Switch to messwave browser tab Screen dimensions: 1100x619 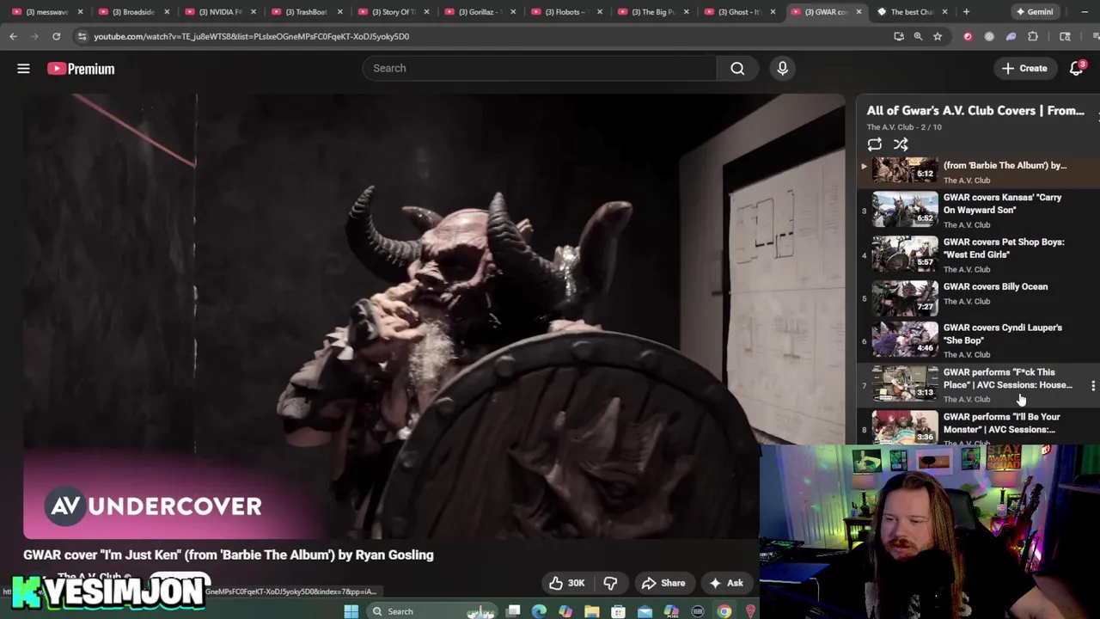tap(48, 12)
